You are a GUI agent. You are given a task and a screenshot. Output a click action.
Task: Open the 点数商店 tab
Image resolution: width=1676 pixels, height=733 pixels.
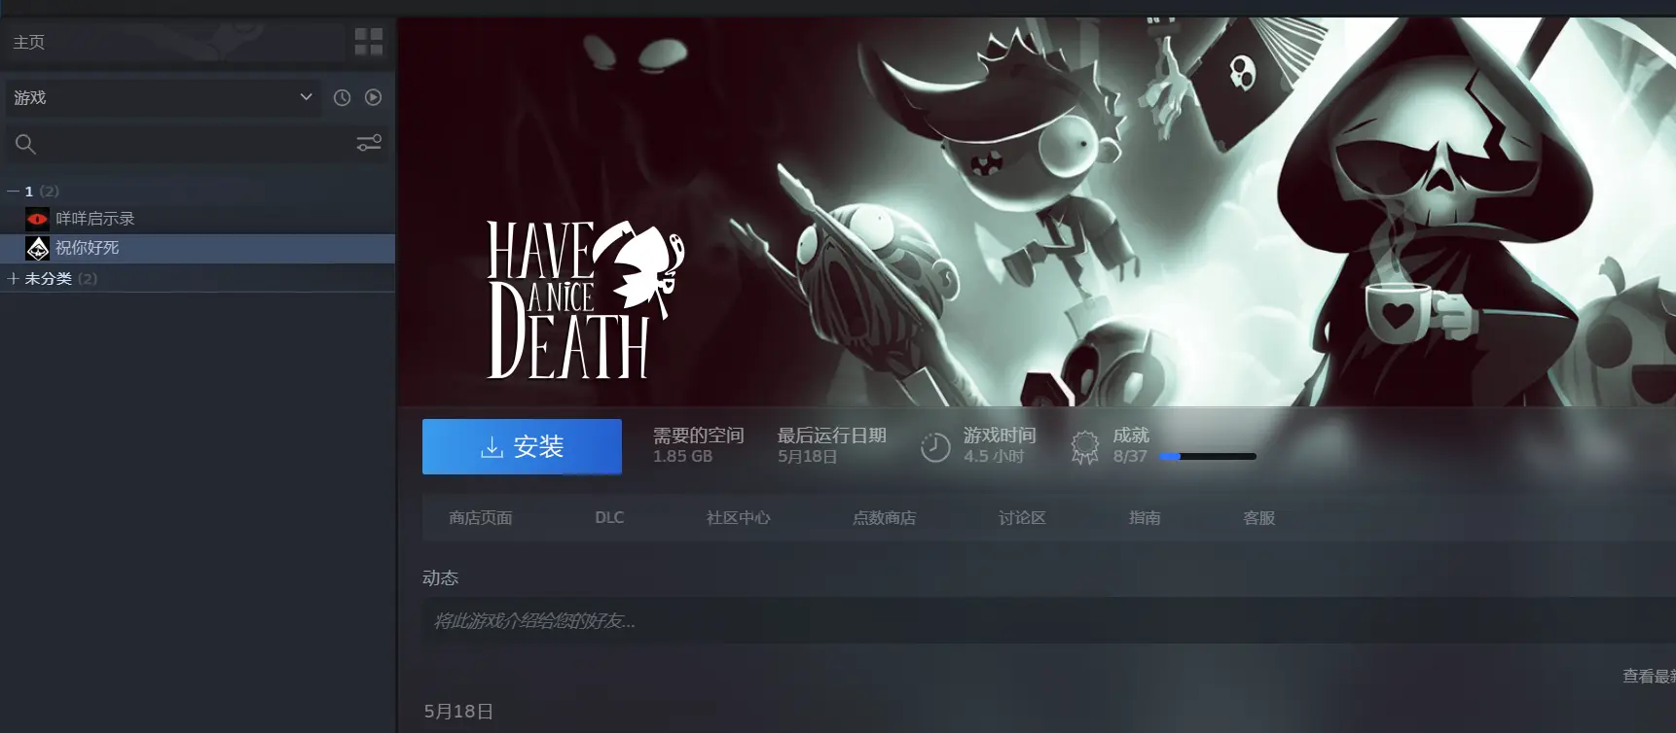(x=885, y=518)
